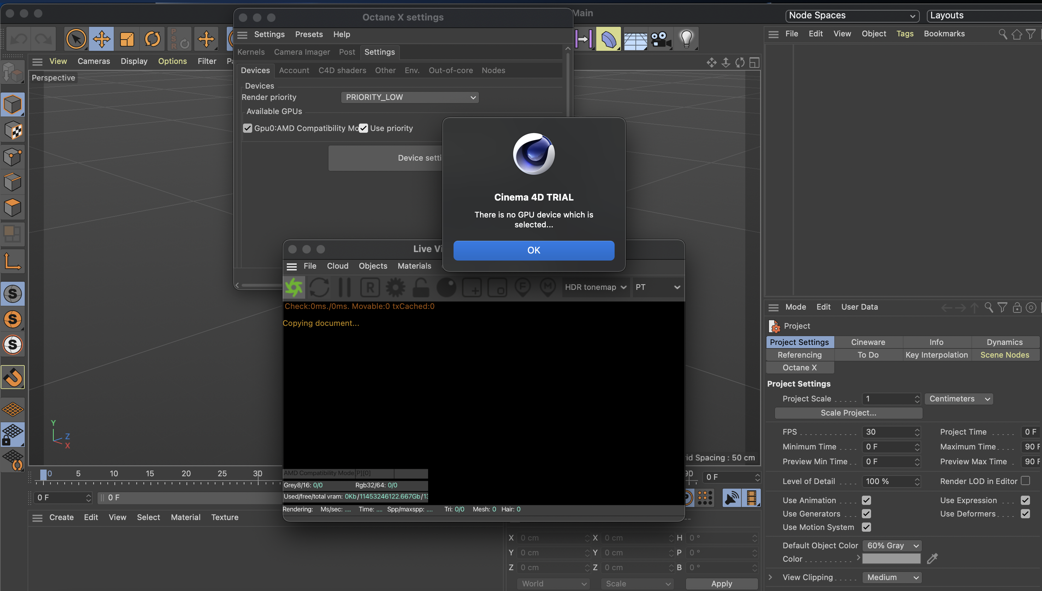This screenshot has width=1042, height=591.
Task: Open Octane X tab button in Project
Action: point(800,368)
